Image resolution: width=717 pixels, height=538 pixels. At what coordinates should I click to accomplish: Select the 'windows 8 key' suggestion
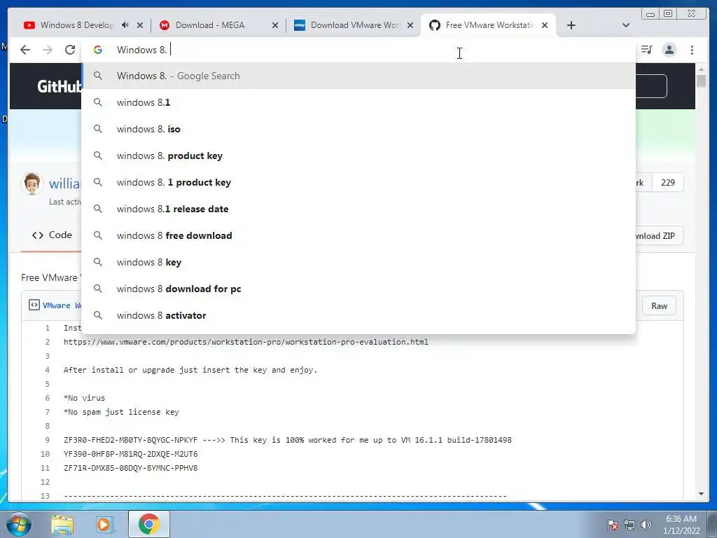click(x=358, y=262)
